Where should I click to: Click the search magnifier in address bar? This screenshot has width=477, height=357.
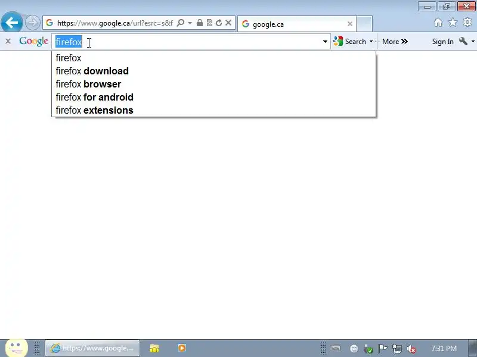(181, 23)
